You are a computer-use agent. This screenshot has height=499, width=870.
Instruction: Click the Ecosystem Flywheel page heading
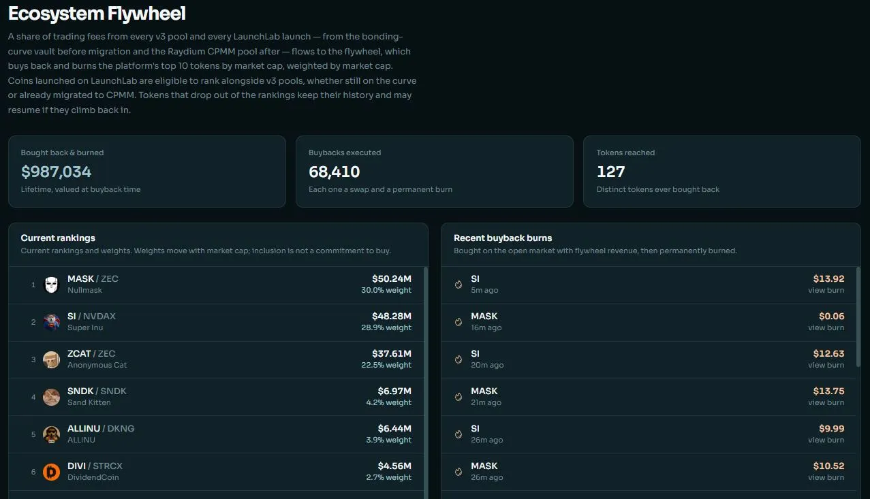97,14
